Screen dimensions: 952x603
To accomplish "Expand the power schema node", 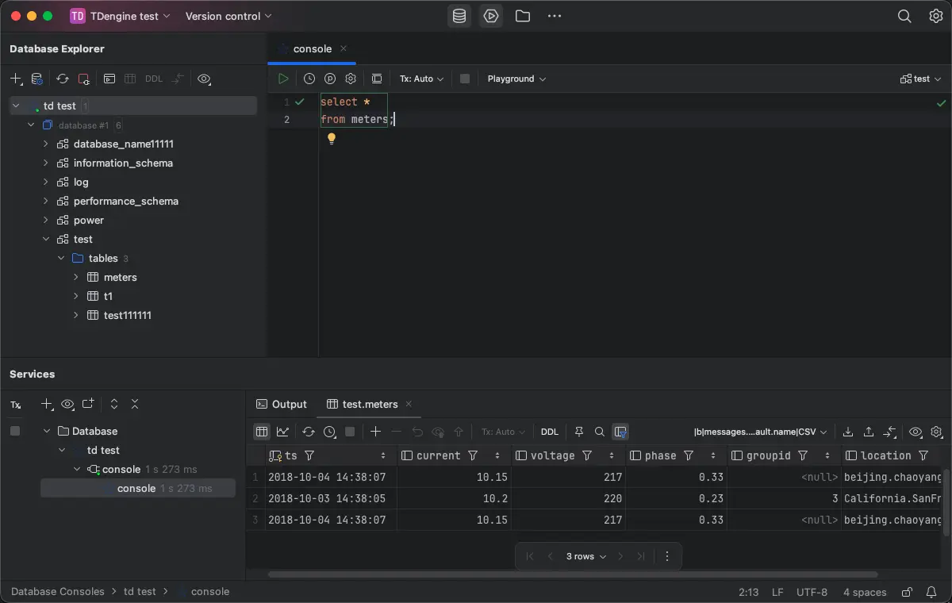I will pos(45,220).
